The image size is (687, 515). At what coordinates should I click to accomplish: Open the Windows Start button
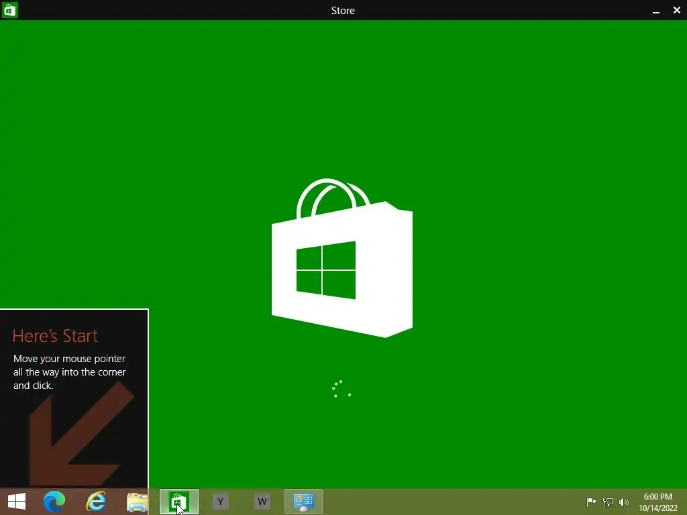[x=17, y=502]
